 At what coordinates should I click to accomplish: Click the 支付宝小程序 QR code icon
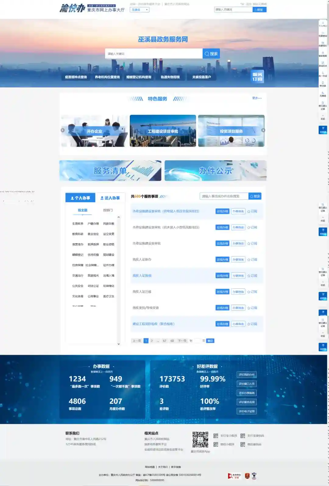pos(216,436)
